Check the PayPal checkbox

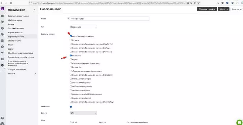tap(71, 59)
